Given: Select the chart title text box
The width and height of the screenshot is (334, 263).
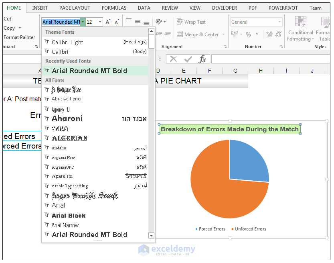Looking at the screenshot, I should (230, 129).
